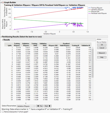The height and width of the screenshot is (113, 110).
Task: Click OK to re-run partition
Action: pos(102,45)
